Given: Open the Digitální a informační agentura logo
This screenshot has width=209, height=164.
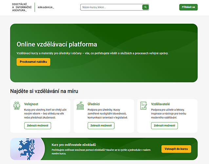Looking at the screenshot, I should 22,7.
